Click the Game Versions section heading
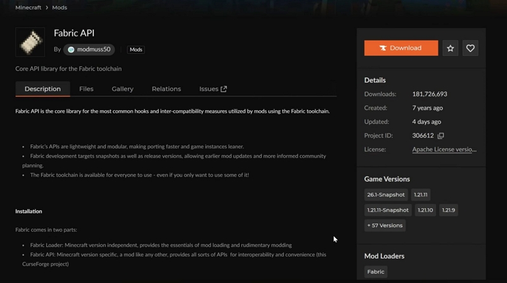The height and width of the screenshot is (283, 507). pos(387,179)
